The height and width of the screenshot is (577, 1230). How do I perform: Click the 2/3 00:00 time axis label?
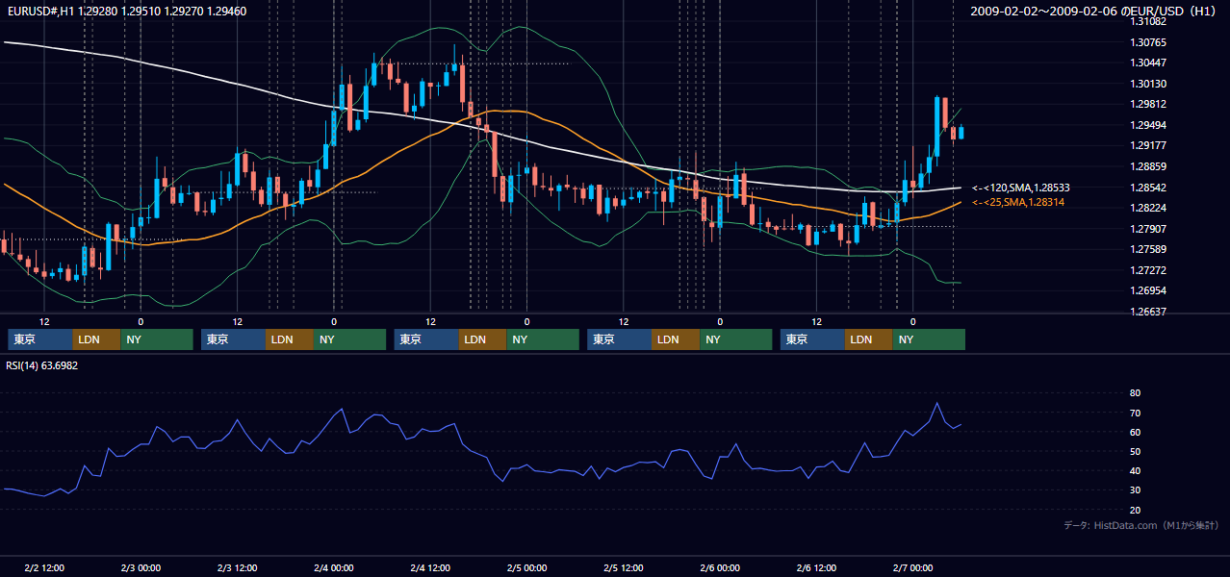click(141, 568)
